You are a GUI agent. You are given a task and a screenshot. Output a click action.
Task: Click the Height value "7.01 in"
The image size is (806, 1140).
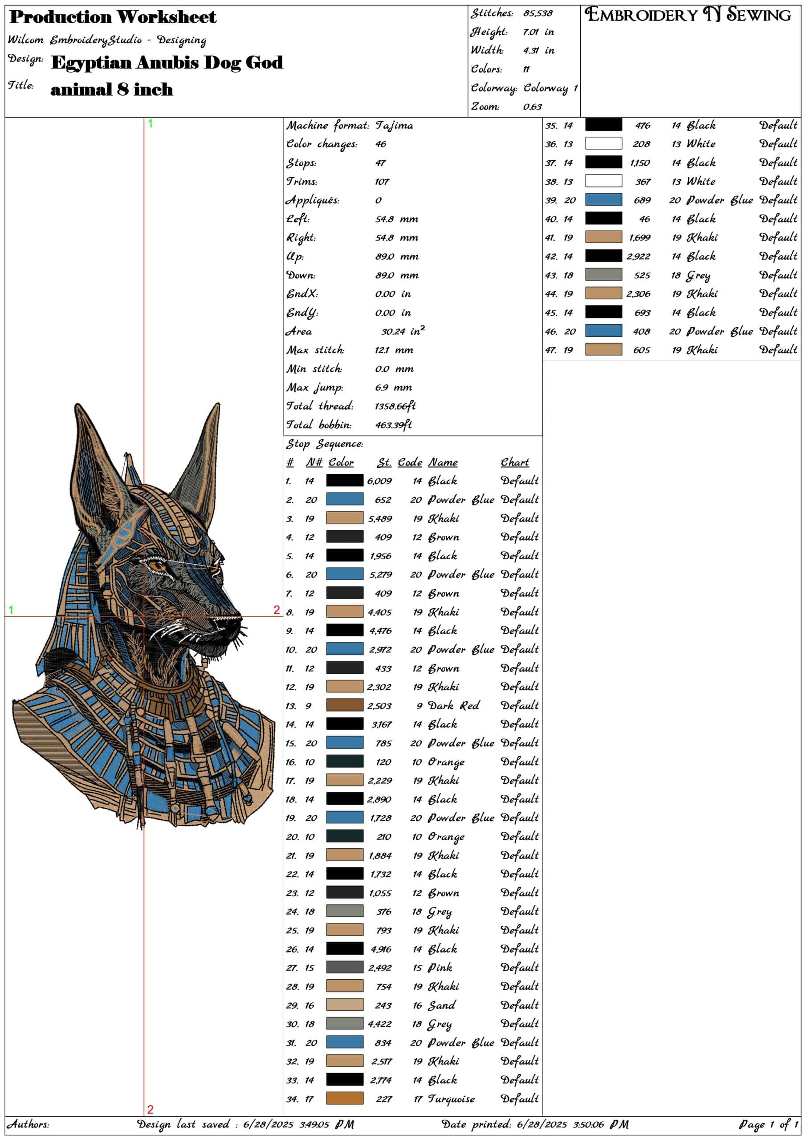click(538, 32)
